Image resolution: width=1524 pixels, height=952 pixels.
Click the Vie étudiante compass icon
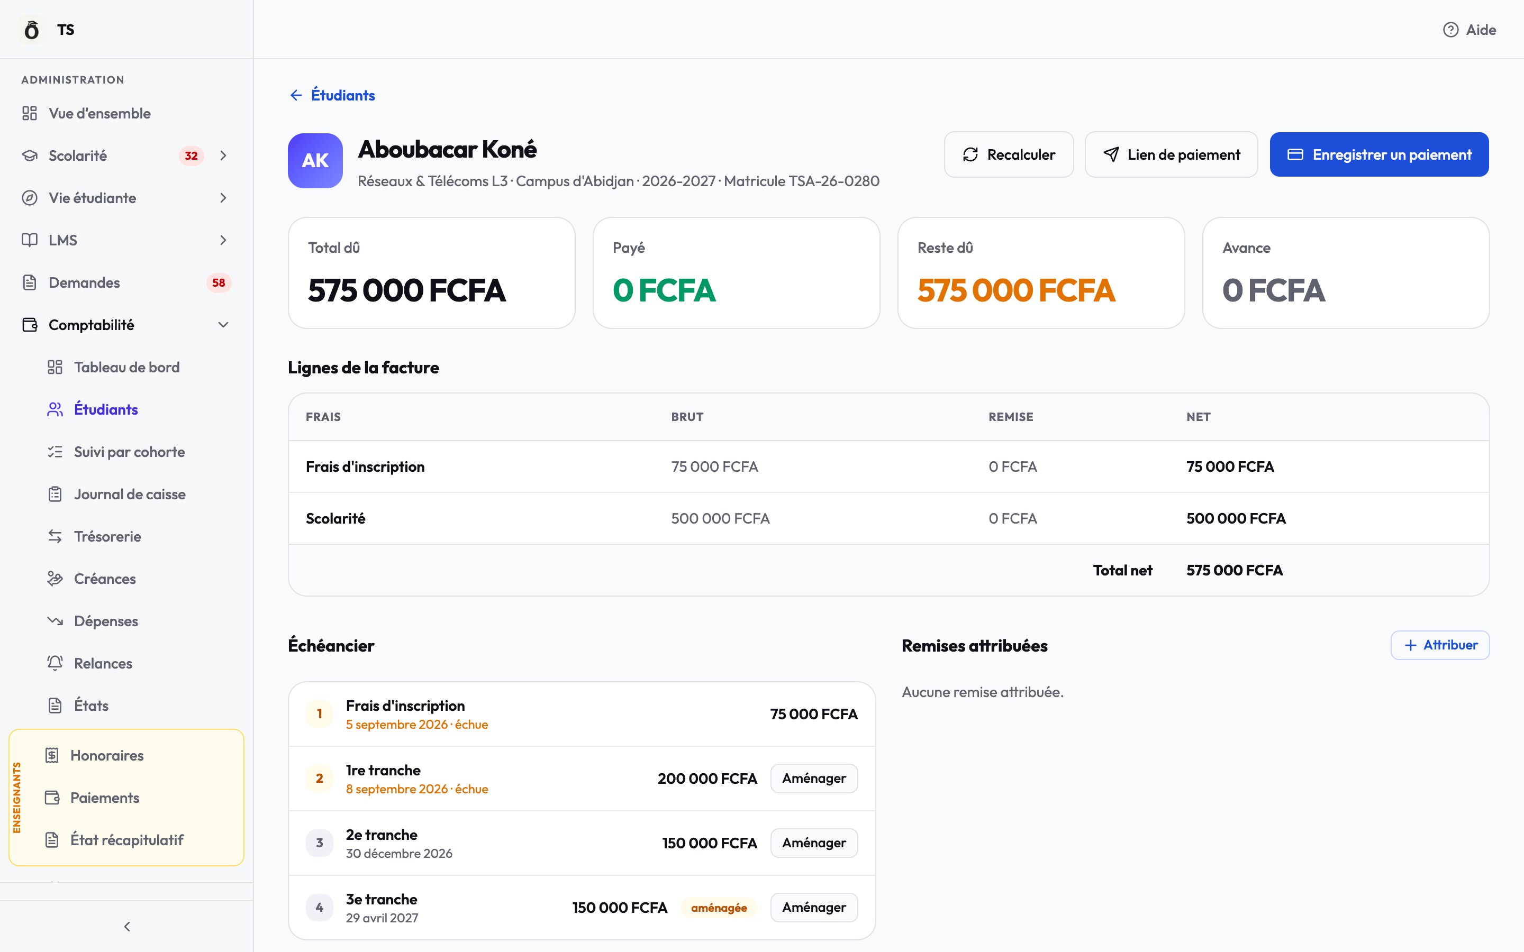[x=30, y=198]
